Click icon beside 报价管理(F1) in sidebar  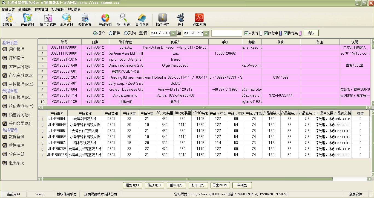click(4, 97)
